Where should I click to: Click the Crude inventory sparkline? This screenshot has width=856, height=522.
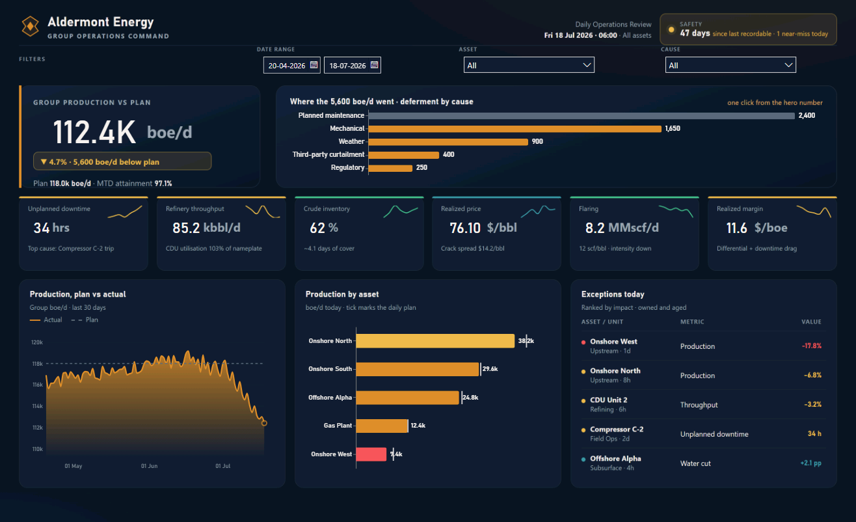401,210
